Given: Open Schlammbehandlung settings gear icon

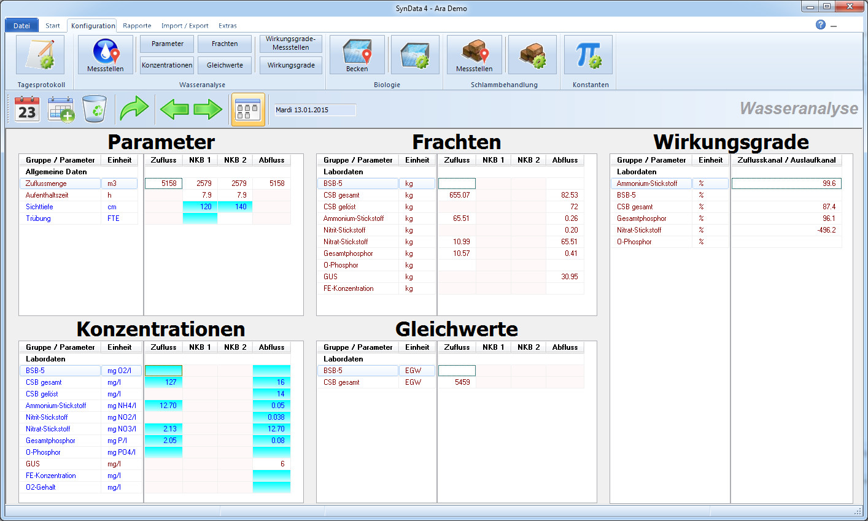Looking at the screenshot, I should [532, 55].
